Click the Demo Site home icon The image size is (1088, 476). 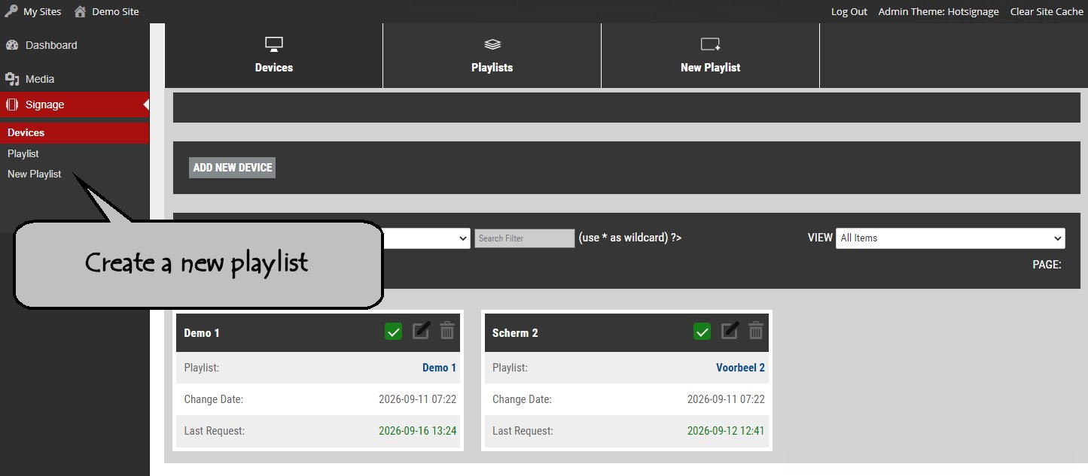pyautogui.click(x=80, y=11)
